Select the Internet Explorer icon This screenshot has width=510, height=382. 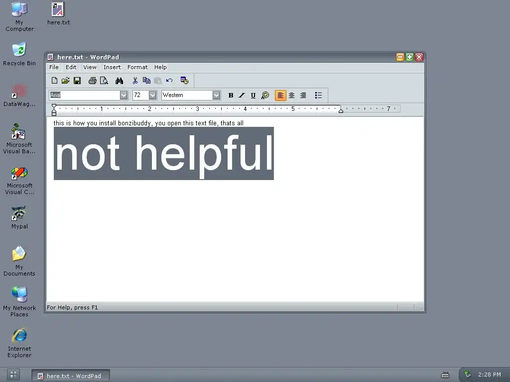pos(19,343)
